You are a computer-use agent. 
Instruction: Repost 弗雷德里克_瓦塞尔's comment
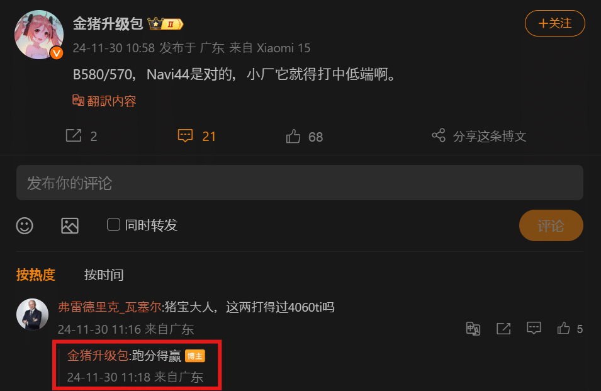pos(503,329)
